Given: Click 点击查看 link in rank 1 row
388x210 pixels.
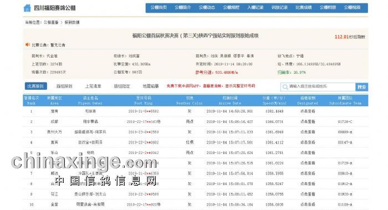Looking at the screenshot, I should tap(308, 111).
